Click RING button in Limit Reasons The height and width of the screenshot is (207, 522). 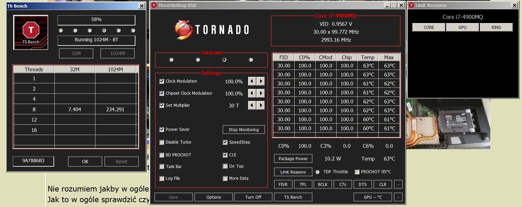497,27
